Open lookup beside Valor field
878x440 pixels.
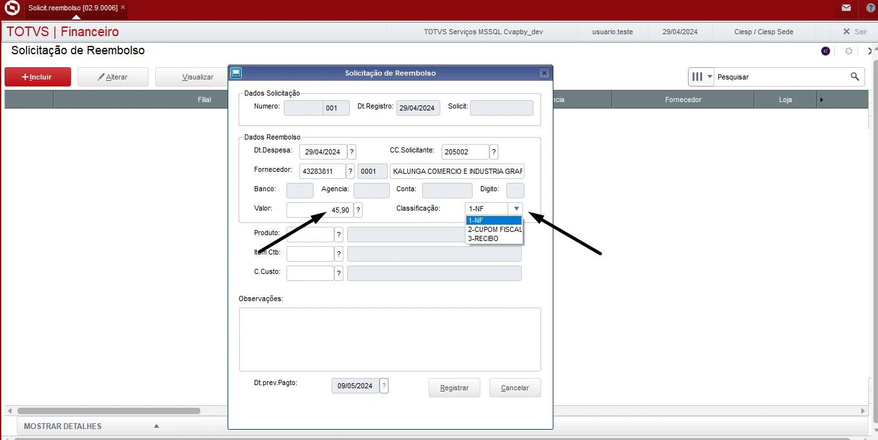pyautogui.click(x=358, y=210)
